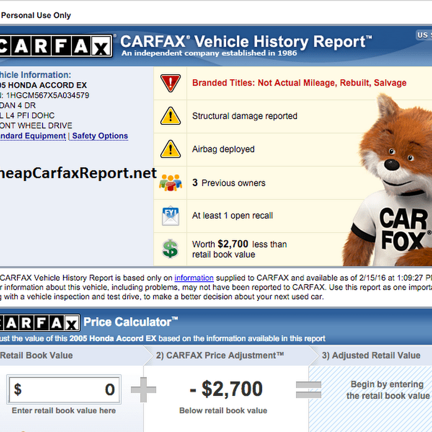Click 'An independent company established in 1986'
The width and height of the screenshot is (432, 432).
point(209,53)
